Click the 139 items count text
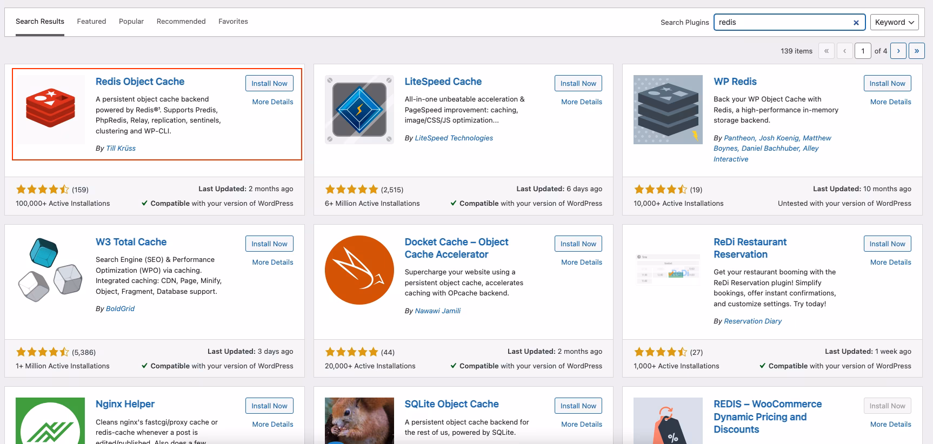This screenshot has height=444, width=933. point(796,51)
